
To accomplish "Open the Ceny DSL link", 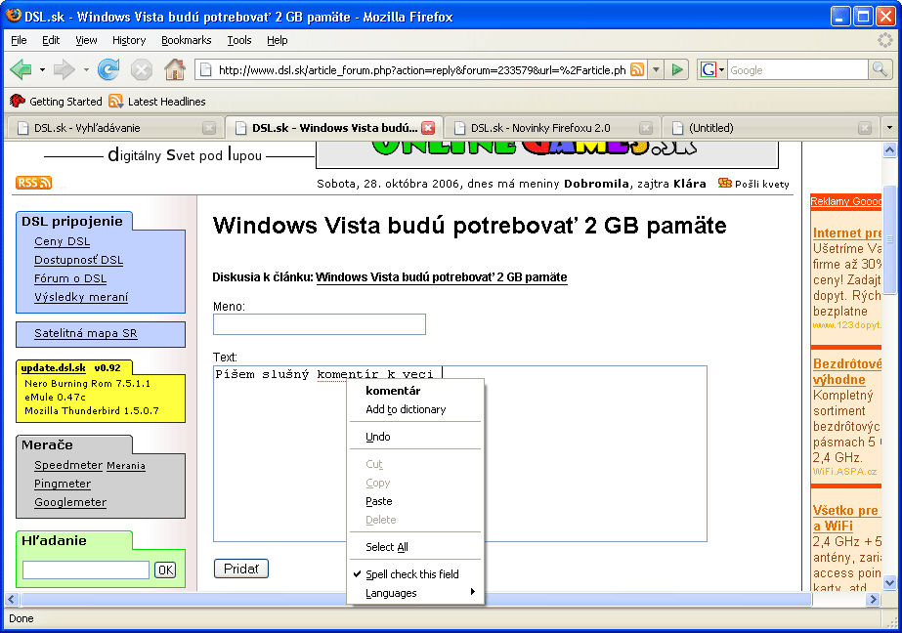I will pyautogui.click(x=63, y=241).
